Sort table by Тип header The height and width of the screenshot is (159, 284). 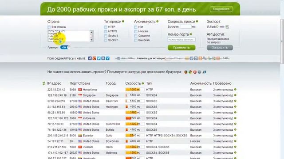click(x=149, y=83)
